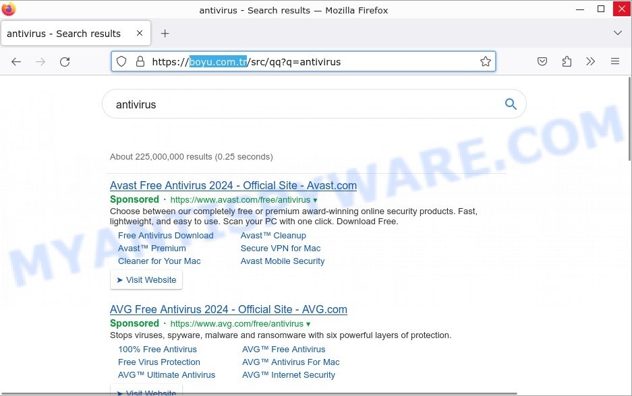Open Secure VPN for Mac link
Image resolution: width=632 pixels, height=396 pixels.
point(281,249)
